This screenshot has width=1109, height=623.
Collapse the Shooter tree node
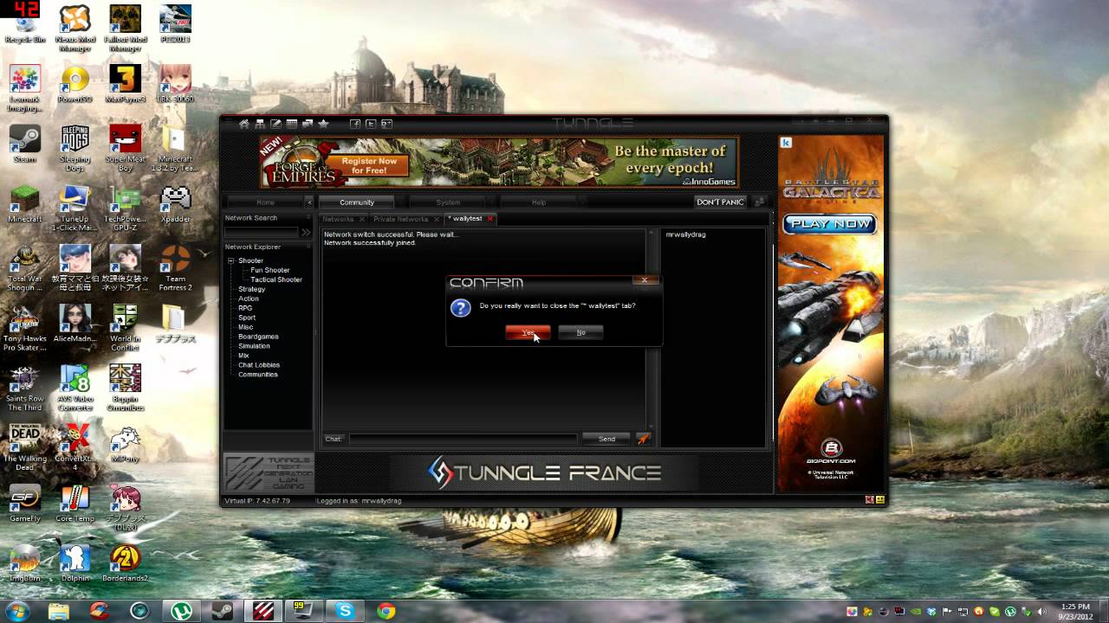pos(230,260)
